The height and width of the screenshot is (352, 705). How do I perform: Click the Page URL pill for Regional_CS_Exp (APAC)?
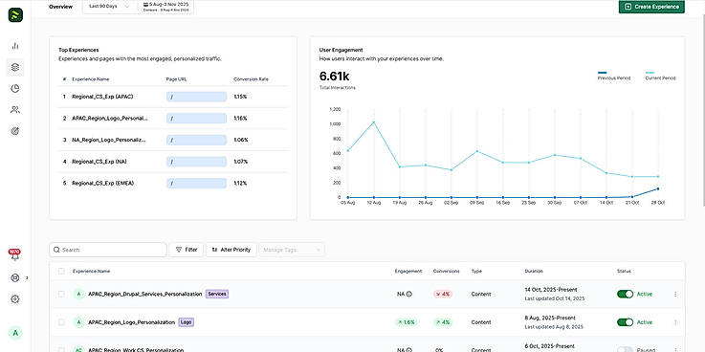(196, 97)
